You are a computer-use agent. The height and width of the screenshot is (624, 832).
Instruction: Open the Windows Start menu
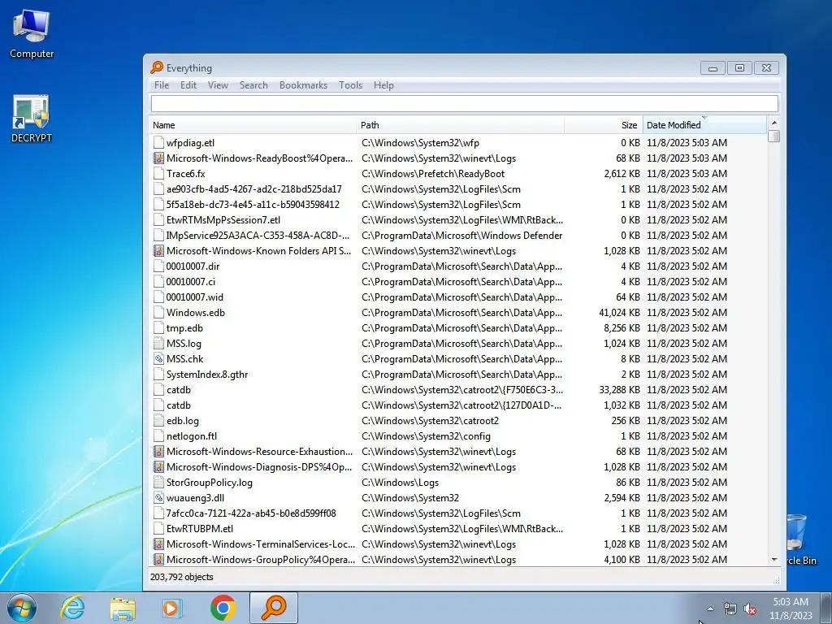21,608
